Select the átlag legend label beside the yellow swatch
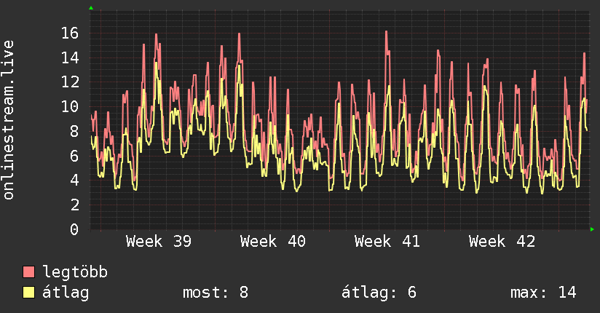The width and height of the screenshot is (600, 313). pyautogui.click(x=66, y=293)
